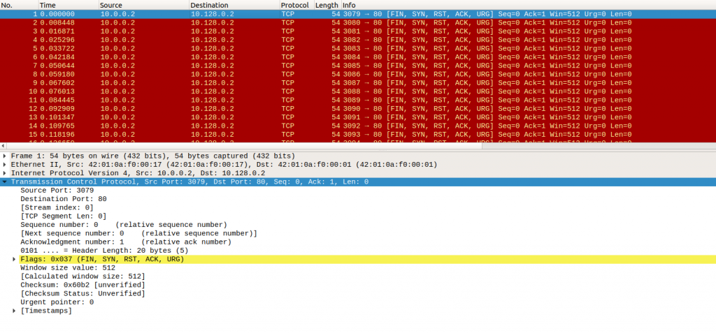The width and height of the screenshot is (716, 333).
Task: Expand Internet Protocol Version 4 section
Action: [x=6, y=173]
